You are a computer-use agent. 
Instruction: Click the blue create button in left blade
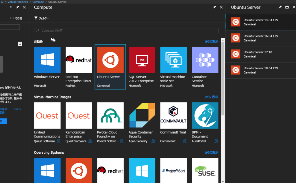[x=3, y=121]
